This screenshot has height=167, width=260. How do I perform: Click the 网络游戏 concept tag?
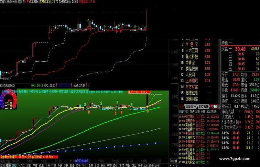33,92
